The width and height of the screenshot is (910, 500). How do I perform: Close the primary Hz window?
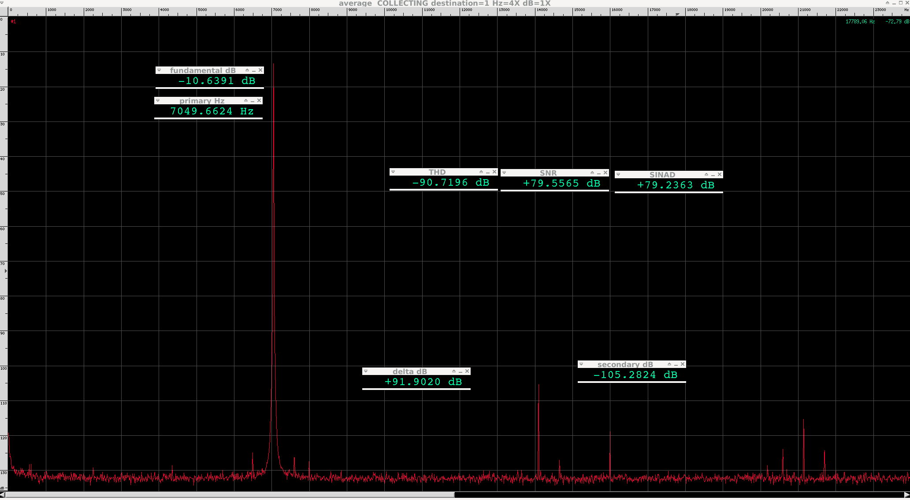coord(259,101)
